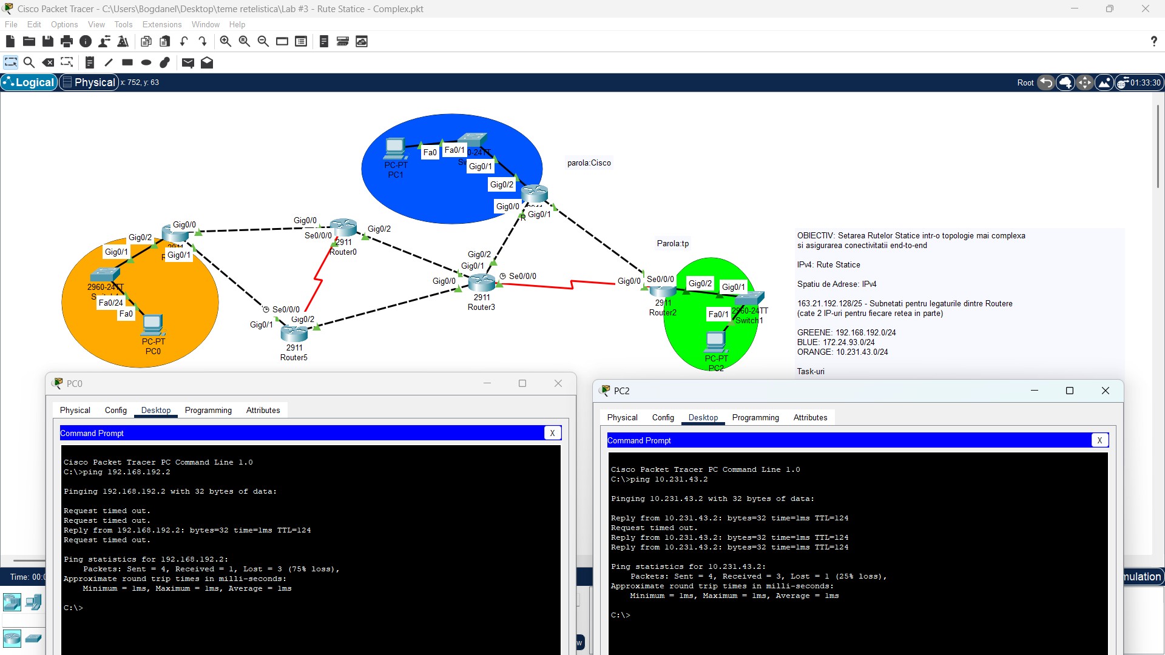This screenshot has width=1165, height=655.
Task: Open the Extensions menu
Action: click(x=162, y=24)
